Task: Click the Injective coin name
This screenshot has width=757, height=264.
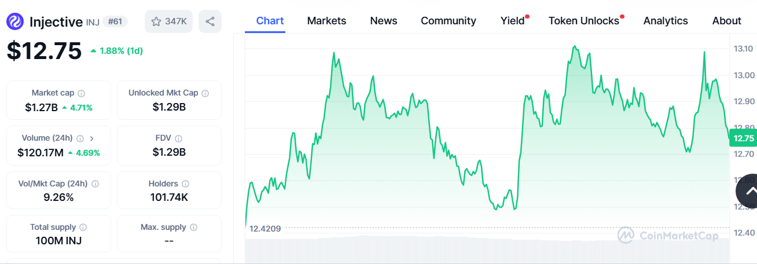Action: [56, 22]
